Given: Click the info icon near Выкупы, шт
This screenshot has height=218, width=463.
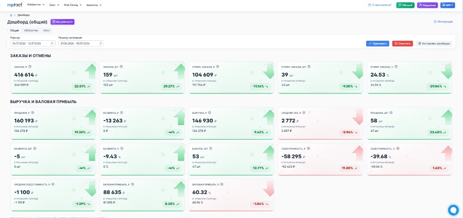Looking at the screenshot, I should coord(211,148).
